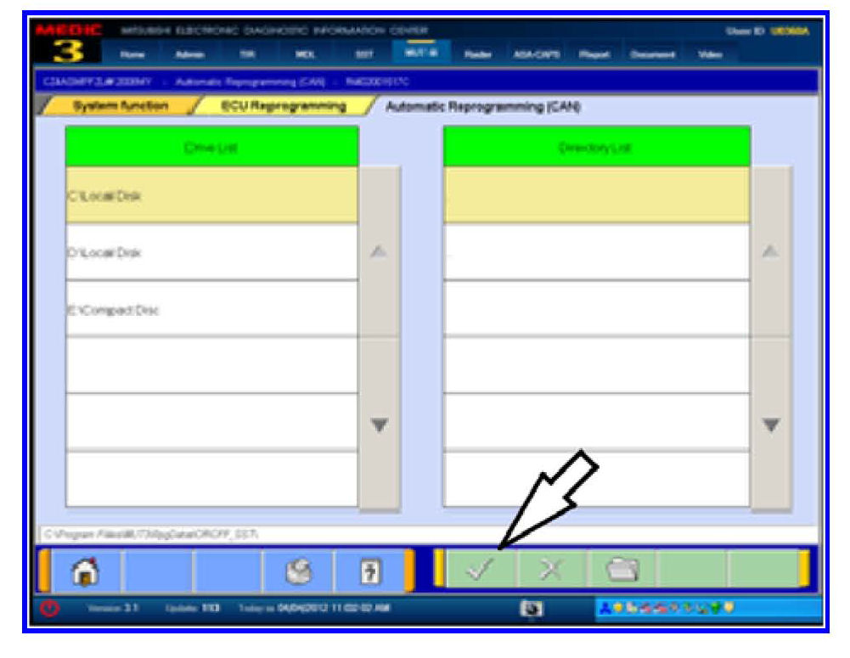Click the file path input field
Viewport: 850px width, 658px height.
425,535
